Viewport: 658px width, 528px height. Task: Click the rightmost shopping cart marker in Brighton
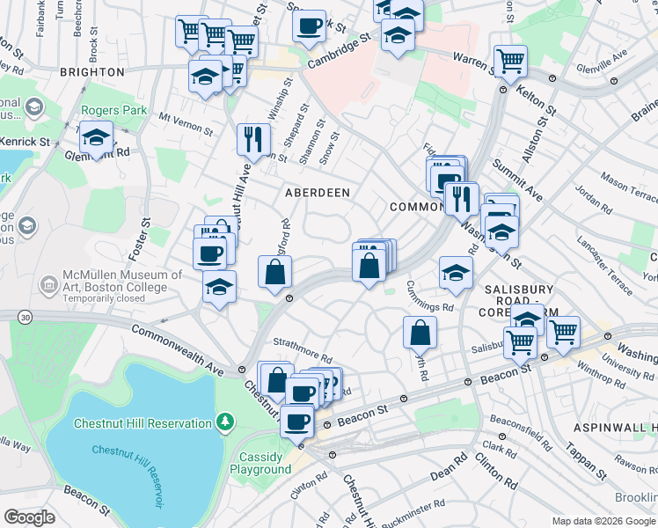(x=242, y=43)
